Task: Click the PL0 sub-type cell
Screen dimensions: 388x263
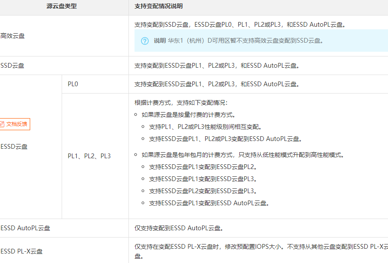Action: (73, 84)
